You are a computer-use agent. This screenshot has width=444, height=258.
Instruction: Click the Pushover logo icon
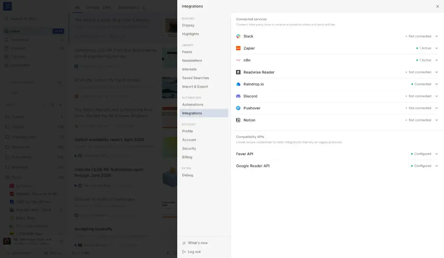(238, 108)
